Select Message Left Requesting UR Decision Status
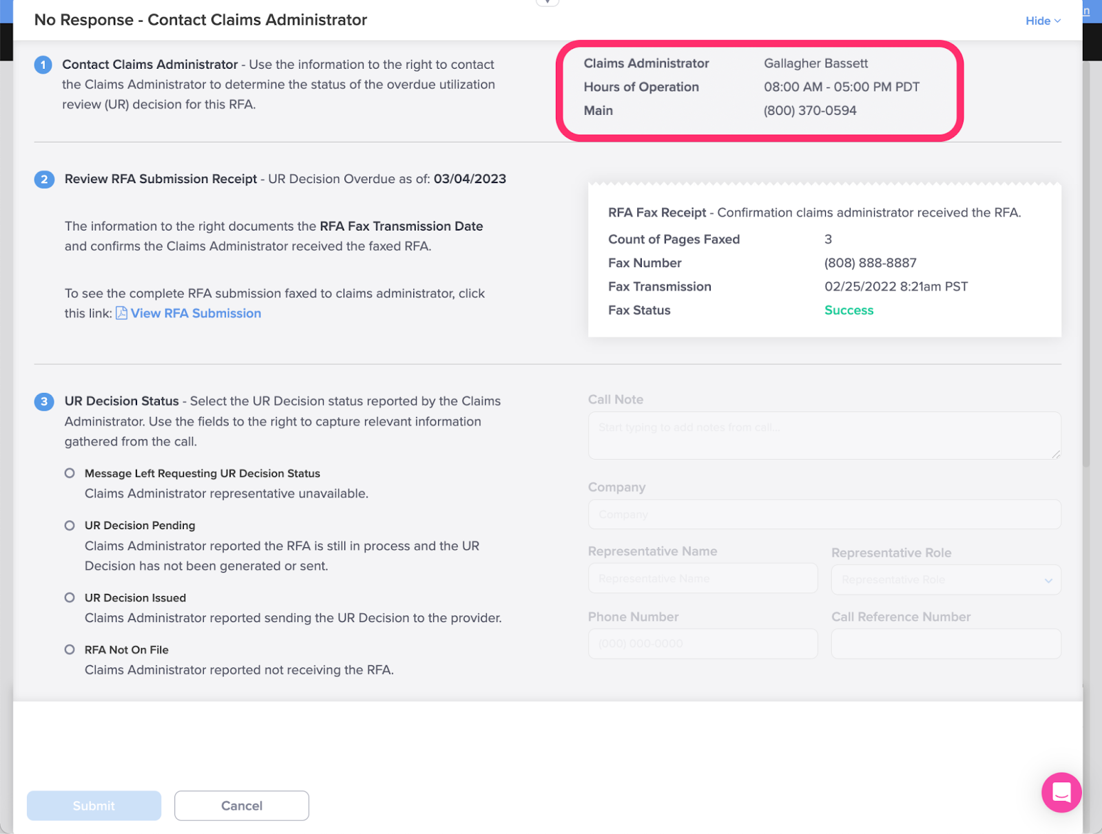This screenshot has height=834, width=1102. 70,473
